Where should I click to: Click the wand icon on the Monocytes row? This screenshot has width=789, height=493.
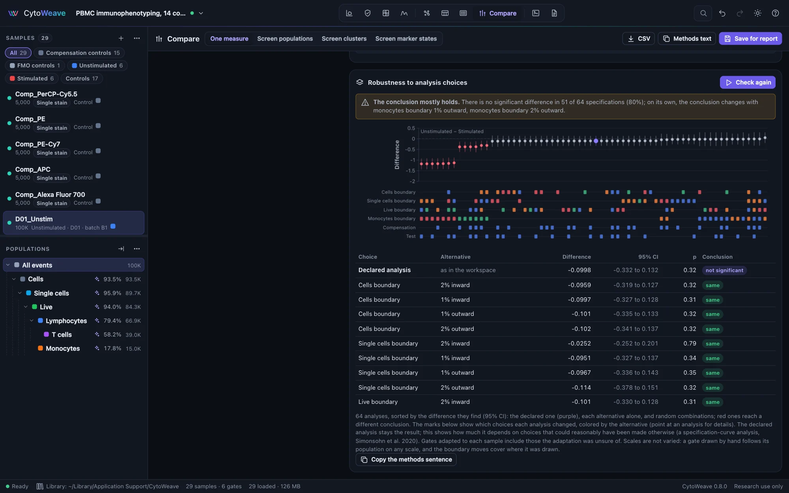[97, 348]
